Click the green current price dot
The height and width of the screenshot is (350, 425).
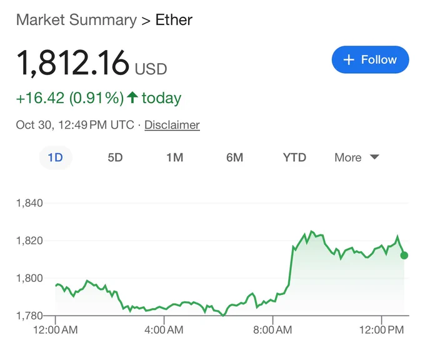click(x=404, y=256)
